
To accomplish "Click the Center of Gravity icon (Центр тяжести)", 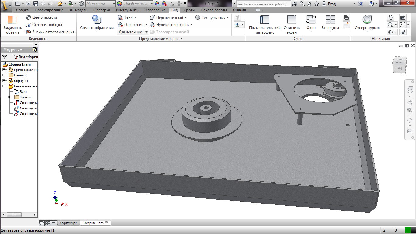I will coord(28,18).
